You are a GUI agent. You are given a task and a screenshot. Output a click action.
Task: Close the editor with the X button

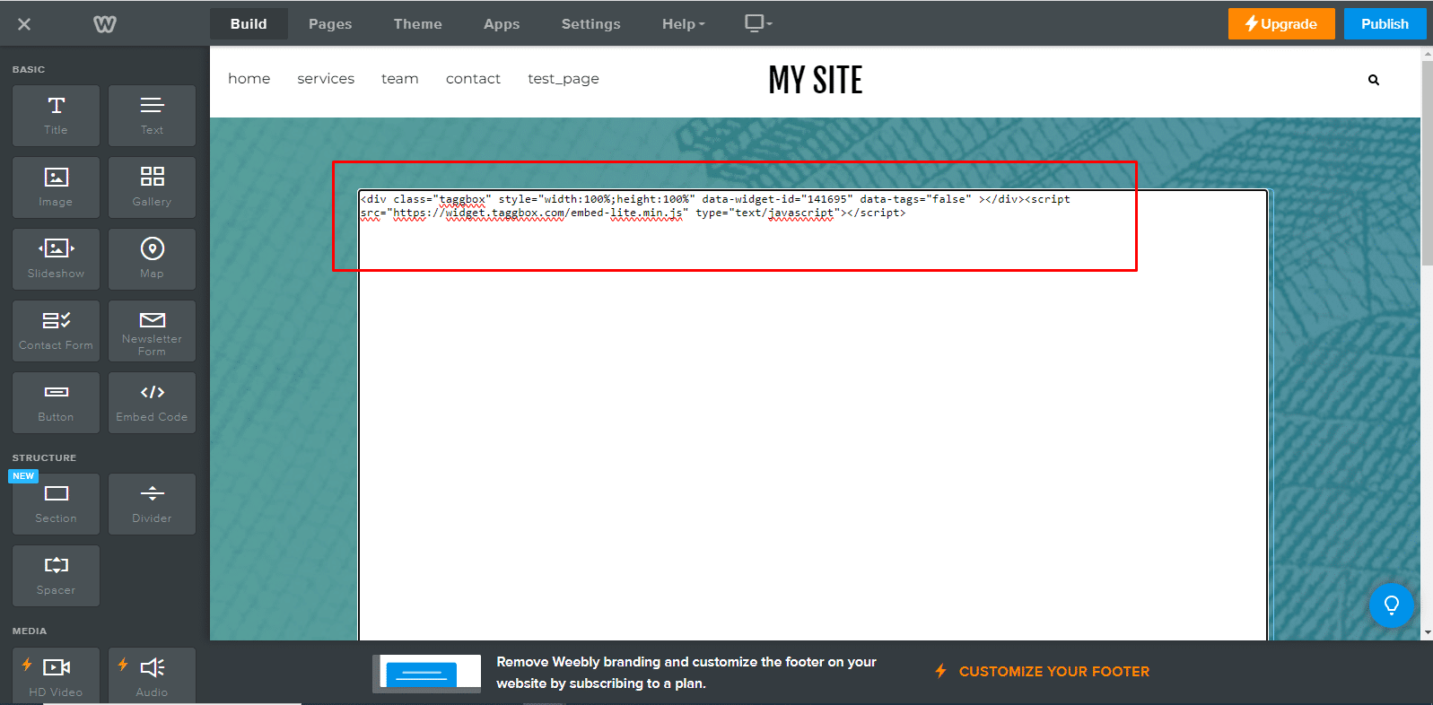click(x=24, y=24)
